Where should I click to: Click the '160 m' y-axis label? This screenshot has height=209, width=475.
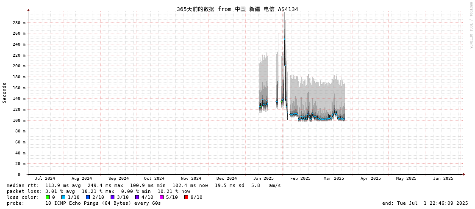pyautogui.click(x=19, y=88)
